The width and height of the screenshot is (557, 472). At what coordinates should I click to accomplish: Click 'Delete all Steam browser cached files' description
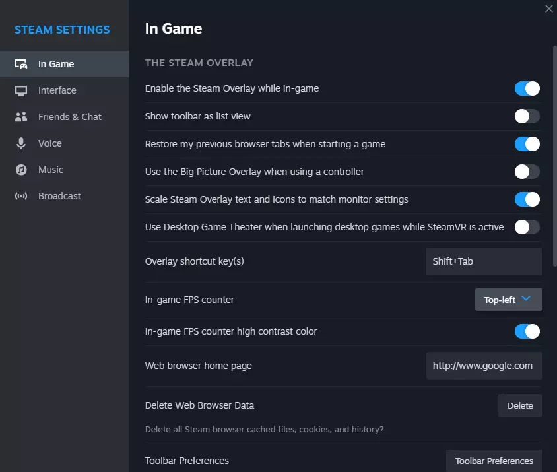pos(264,429)
